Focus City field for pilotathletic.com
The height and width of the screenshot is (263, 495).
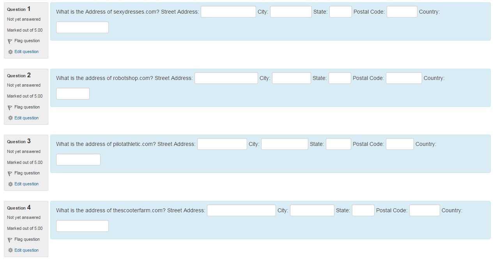285,144
